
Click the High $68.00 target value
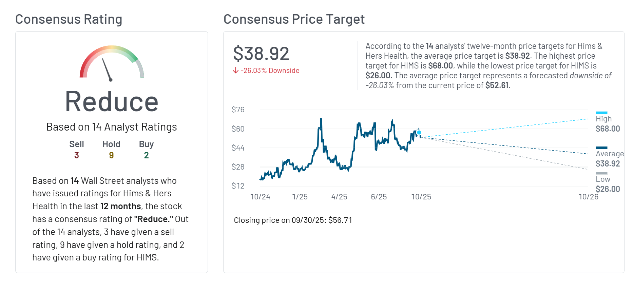608,129
